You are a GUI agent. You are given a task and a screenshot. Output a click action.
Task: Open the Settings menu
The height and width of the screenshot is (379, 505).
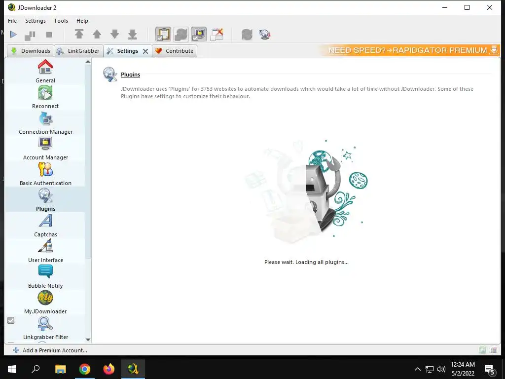pos(36,21)
